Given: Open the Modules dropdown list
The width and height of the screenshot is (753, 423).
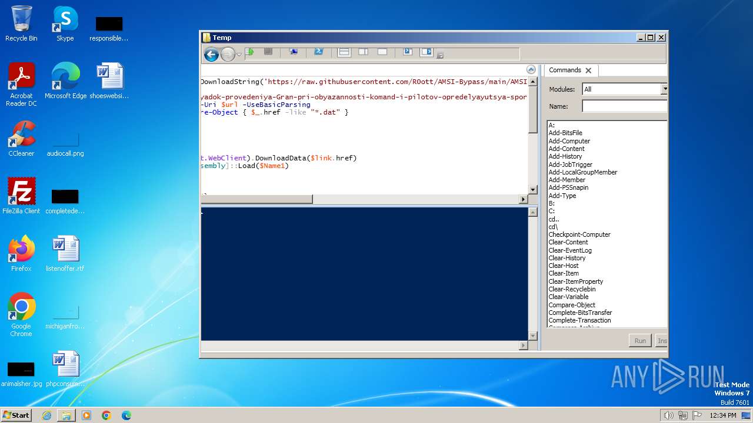Looking at the screenshot, I should (664, 89).
